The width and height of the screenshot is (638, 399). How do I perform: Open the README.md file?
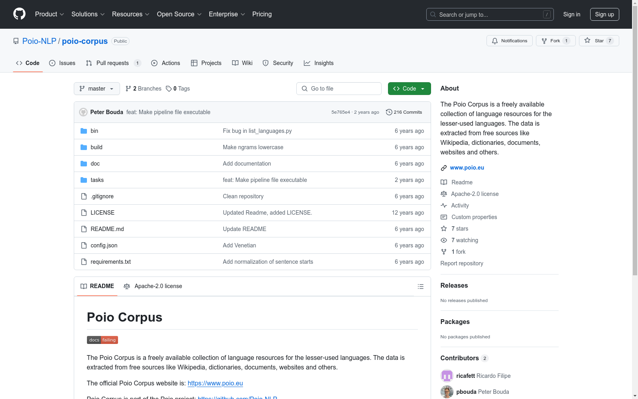tap(107, 229)
